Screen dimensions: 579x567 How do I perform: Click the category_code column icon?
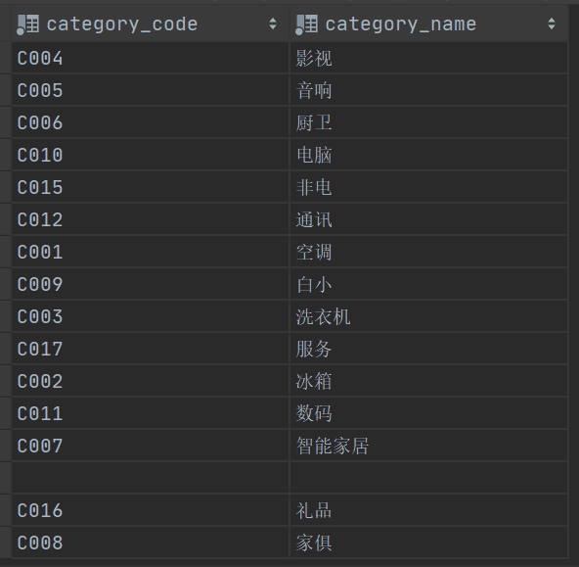pyautogui.click(x=27, y=24)
